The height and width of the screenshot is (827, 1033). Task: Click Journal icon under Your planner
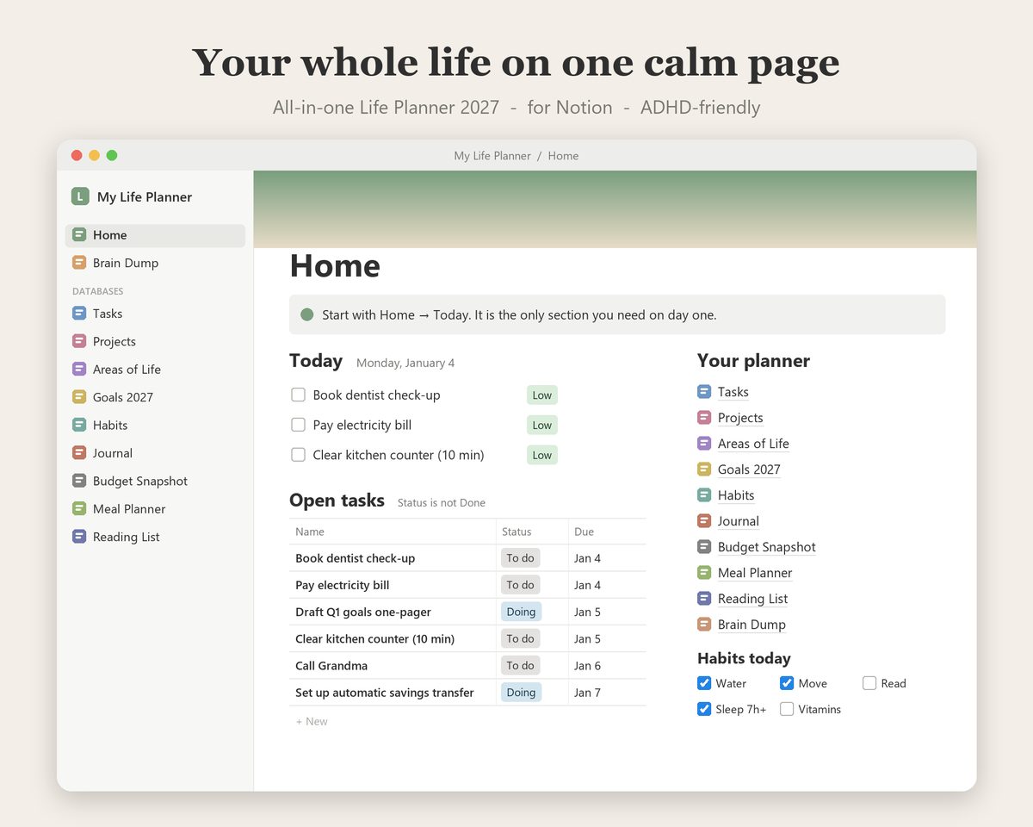[704, 521]
